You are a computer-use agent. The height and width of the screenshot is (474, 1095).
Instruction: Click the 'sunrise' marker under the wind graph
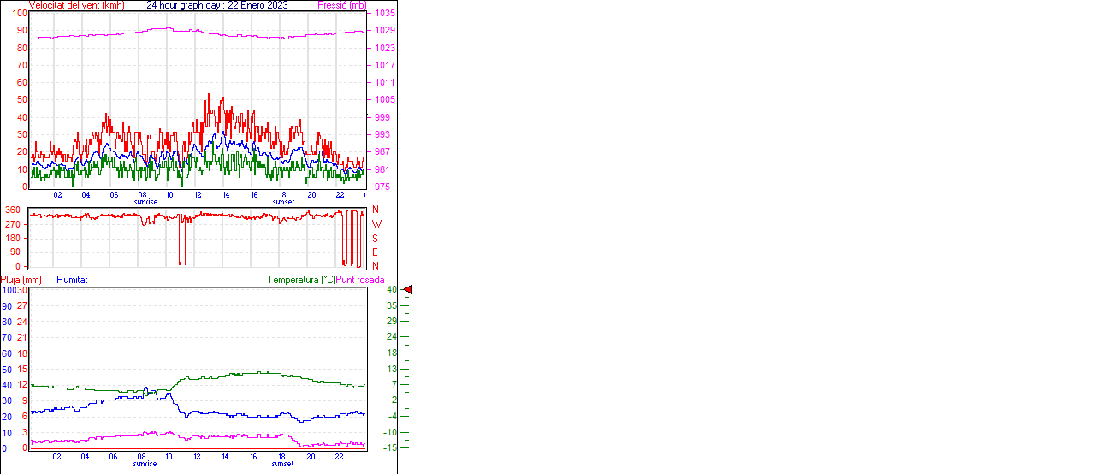145,202
